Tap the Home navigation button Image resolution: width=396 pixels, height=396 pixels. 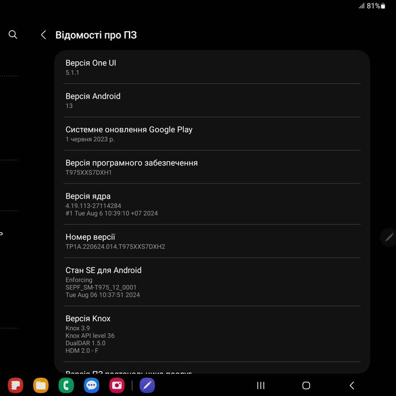coord(306,385)
